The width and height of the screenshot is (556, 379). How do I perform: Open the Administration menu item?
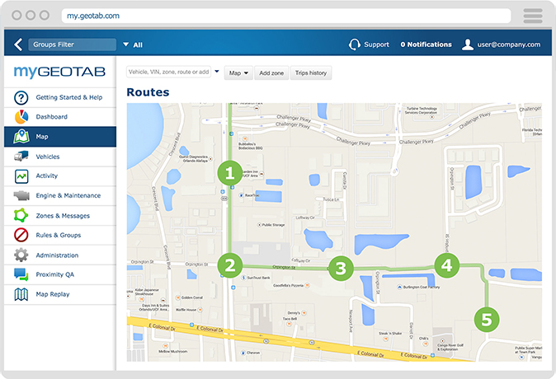point(60,255)
